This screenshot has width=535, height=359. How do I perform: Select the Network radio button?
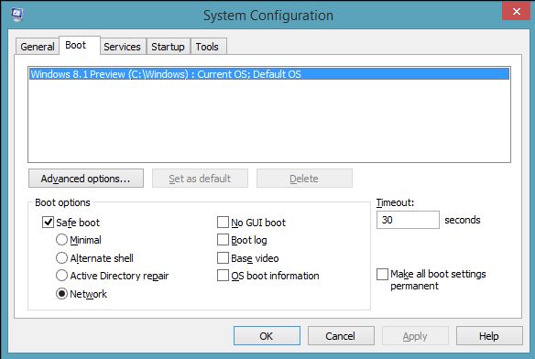tap(61, 294)
